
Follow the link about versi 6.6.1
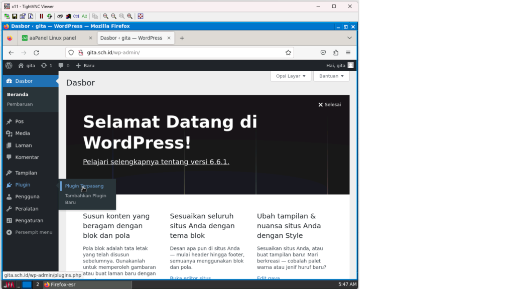tap(156, 162)
